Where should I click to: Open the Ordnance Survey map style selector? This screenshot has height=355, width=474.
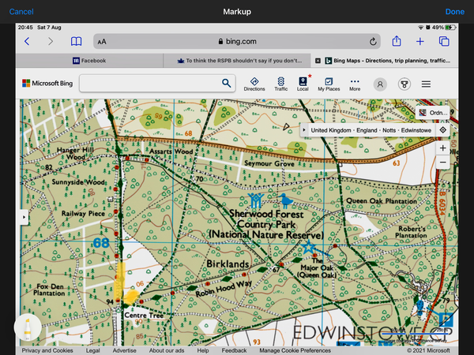[x=433, y=113]
